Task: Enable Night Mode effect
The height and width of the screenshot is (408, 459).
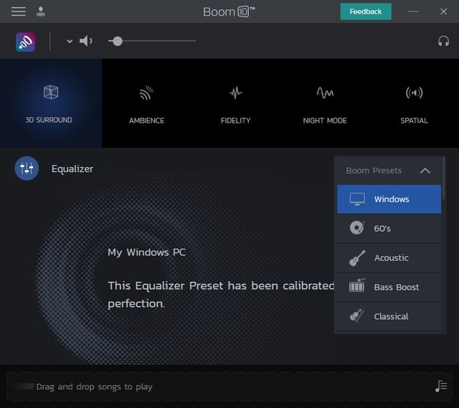Action: point(325,103)
